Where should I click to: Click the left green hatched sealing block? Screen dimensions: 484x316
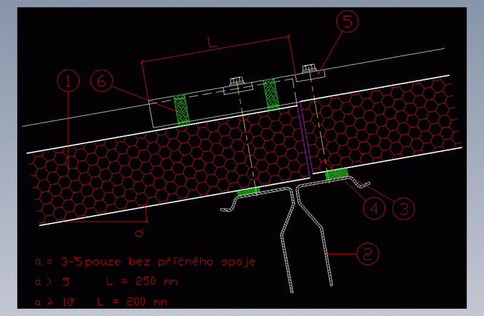click(x=181, y=110)
